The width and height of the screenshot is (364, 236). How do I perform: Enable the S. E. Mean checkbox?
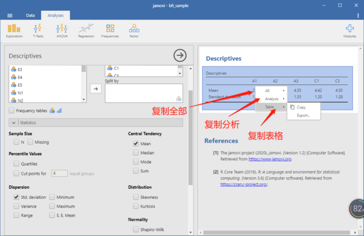[x=52, y=215]
